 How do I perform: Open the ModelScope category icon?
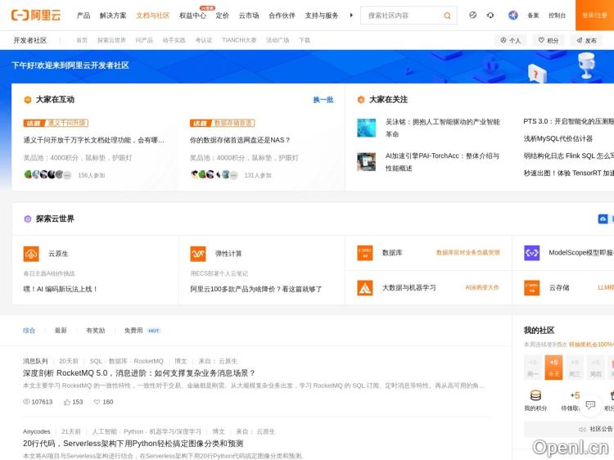click(532, 253)
